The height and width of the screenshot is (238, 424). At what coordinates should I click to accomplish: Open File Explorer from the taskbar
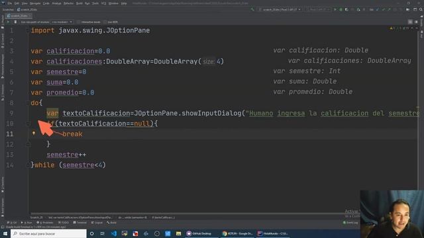(178, 233)
